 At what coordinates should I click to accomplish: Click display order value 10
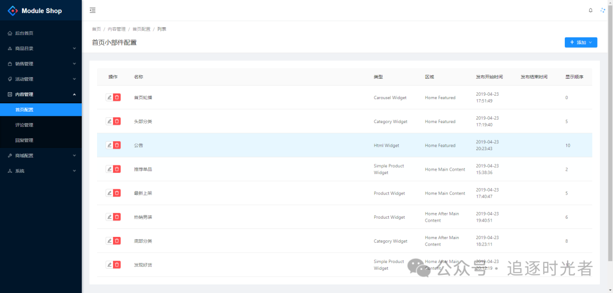[568, 145]
